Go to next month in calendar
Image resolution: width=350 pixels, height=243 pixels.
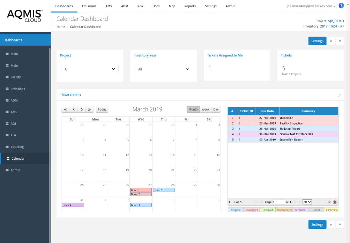pyautogui.click(x=81, y=109)
